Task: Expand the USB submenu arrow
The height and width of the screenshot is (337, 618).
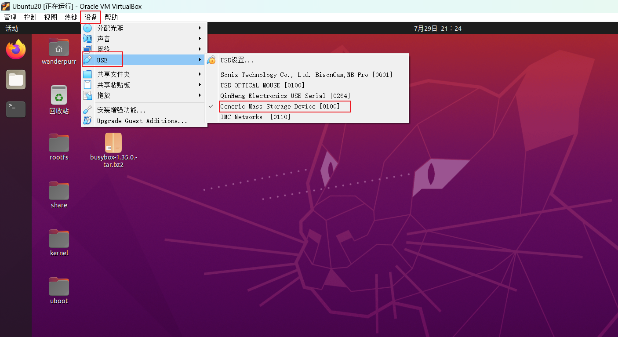Action: pyautogui.click(x=200, y=60)
